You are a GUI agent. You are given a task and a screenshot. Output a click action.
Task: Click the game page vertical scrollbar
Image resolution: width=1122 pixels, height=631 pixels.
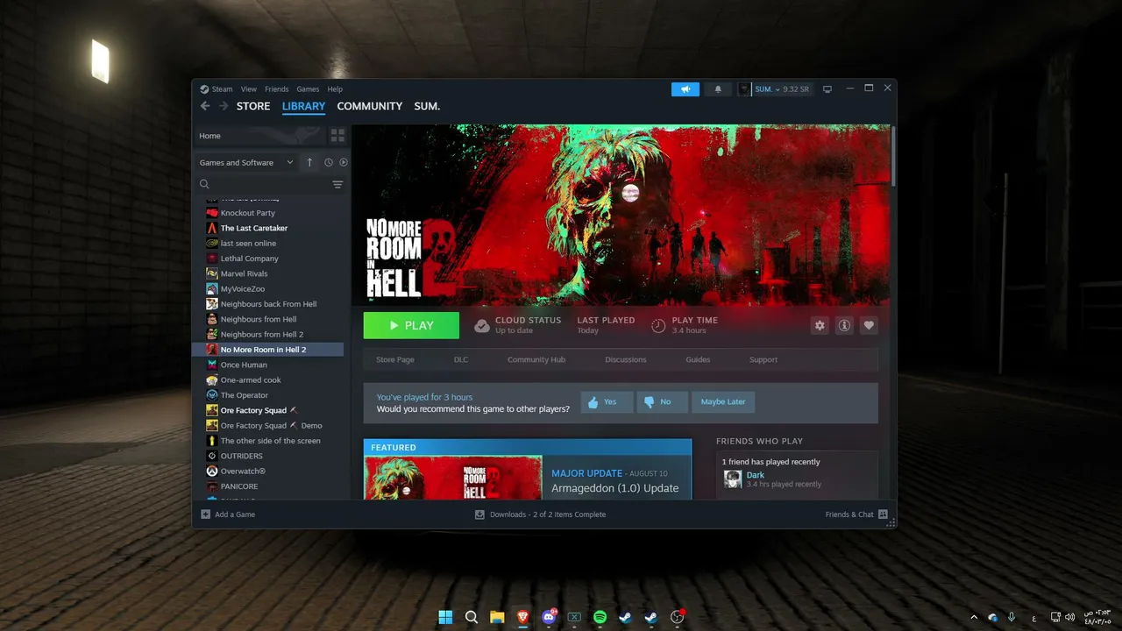coord(893,156)
